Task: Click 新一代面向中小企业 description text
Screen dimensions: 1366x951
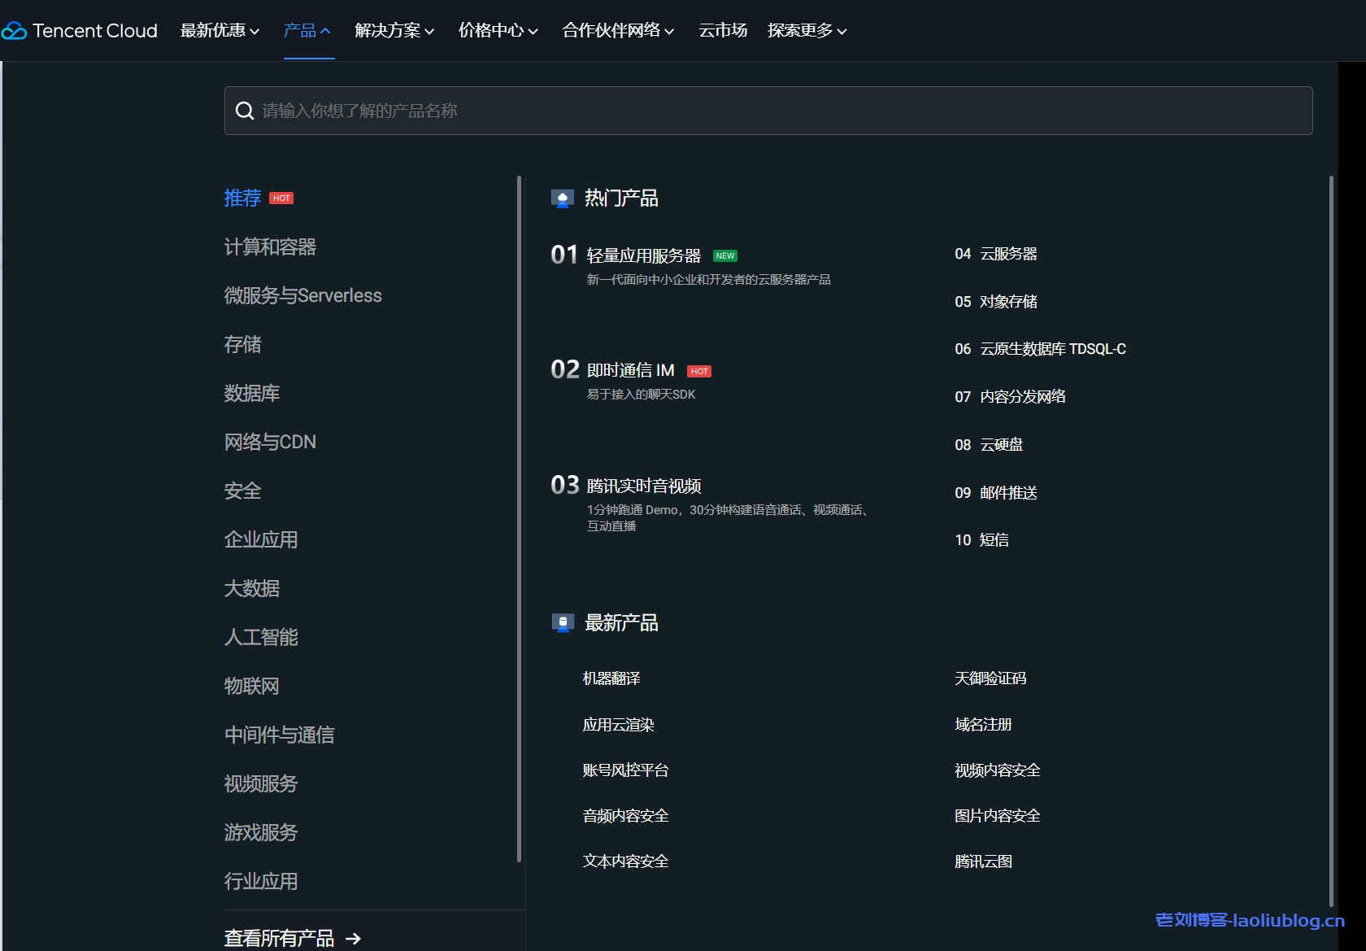Action: 708,280
